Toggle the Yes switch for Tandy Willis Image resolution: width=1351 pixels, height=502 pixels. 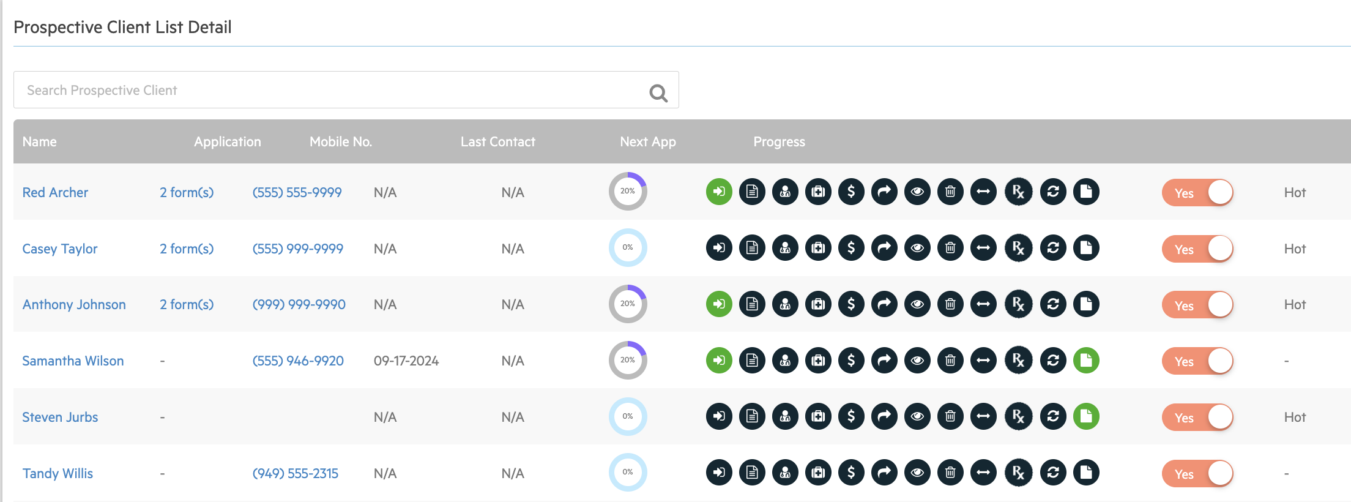point(1197,474)
